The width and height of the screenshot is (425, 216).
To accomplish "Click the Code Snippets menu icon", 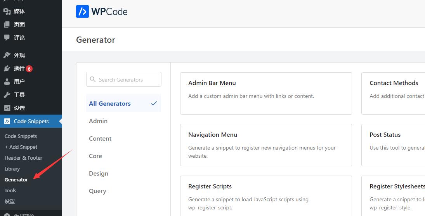I will 7,121.
